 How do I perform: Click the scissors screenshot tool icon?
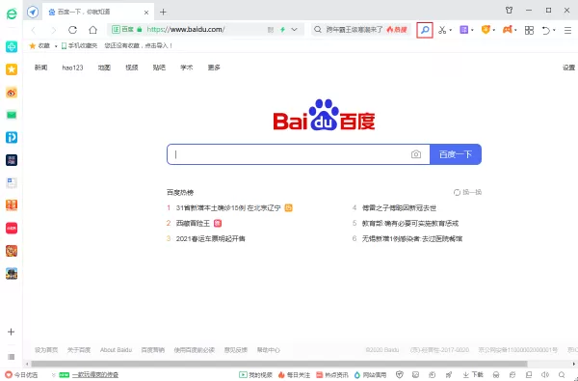(442, 30)
